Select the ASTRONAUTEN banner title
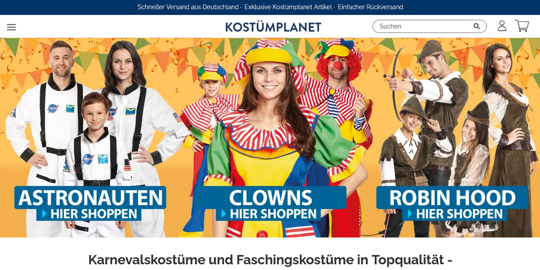Image resolution: width=540 pixels, height=270 pixels. (x=90, y=198)
